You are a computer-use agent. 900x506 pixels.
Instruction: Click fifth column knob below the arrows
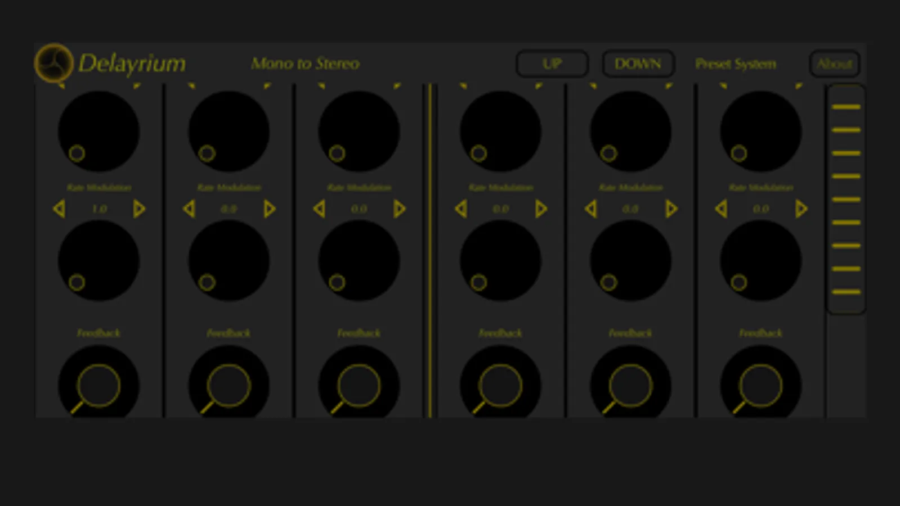(630, 261)
